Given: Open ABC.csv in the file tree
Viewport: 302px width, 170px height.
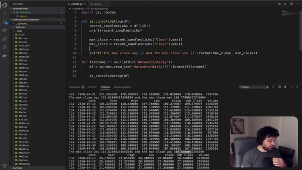Looking at the screenshot, I should 23,53.
